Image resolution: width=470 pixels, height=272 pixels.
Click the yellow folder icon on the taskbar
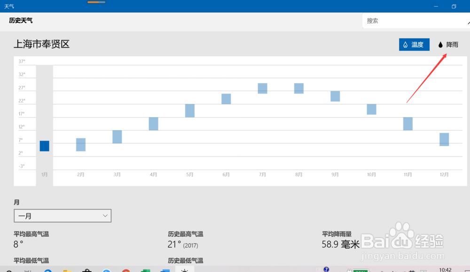(67, 269)
